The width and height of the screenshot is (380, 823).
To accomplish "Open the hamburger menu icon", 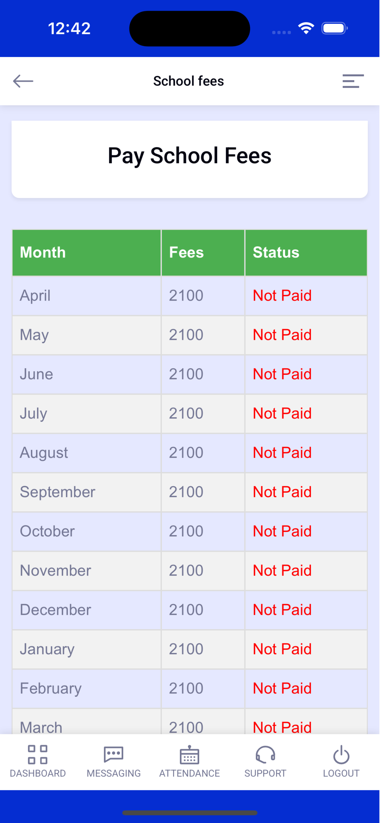I will click(x=353, y=81).
